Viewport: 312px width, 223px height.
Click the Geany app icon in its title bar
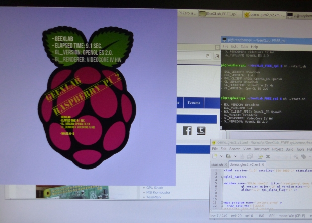[214, 142]
